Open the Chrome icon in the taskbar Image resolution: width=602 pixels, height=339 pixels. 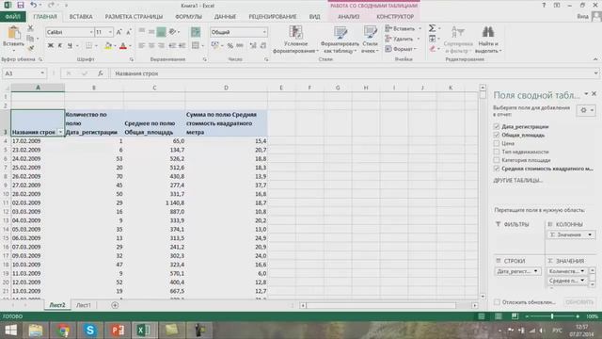pyautogui.click(x=63, y=331)
